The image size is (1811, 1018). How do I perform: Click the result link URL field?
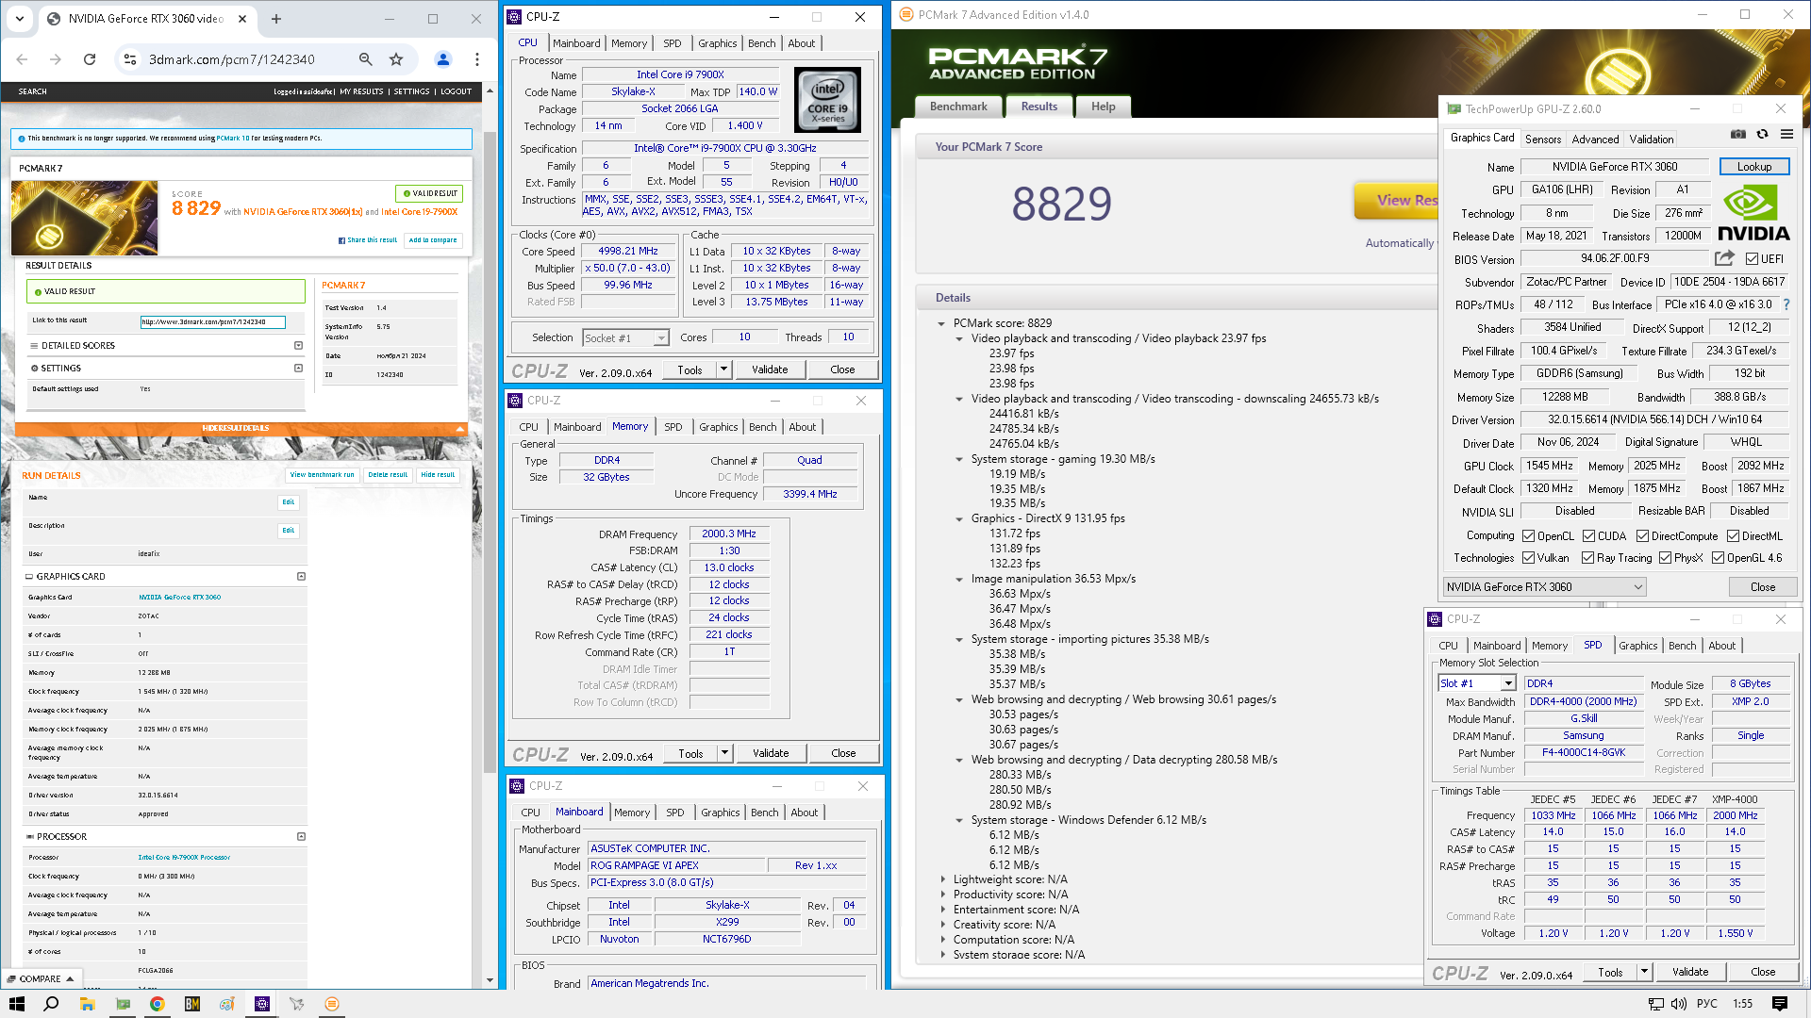click(212, 321)
